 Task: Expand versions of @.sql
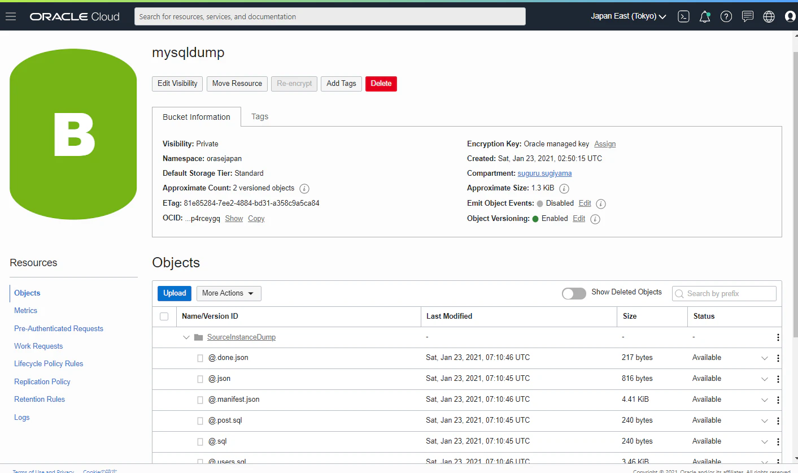coord(765,442)
